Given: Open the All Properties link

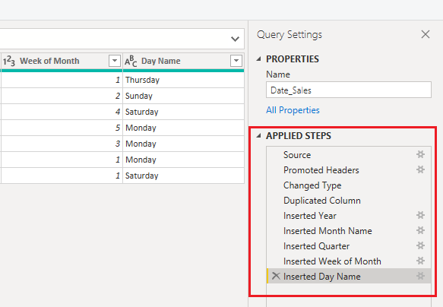Looking at the screenshot, I should coord(293,110).
